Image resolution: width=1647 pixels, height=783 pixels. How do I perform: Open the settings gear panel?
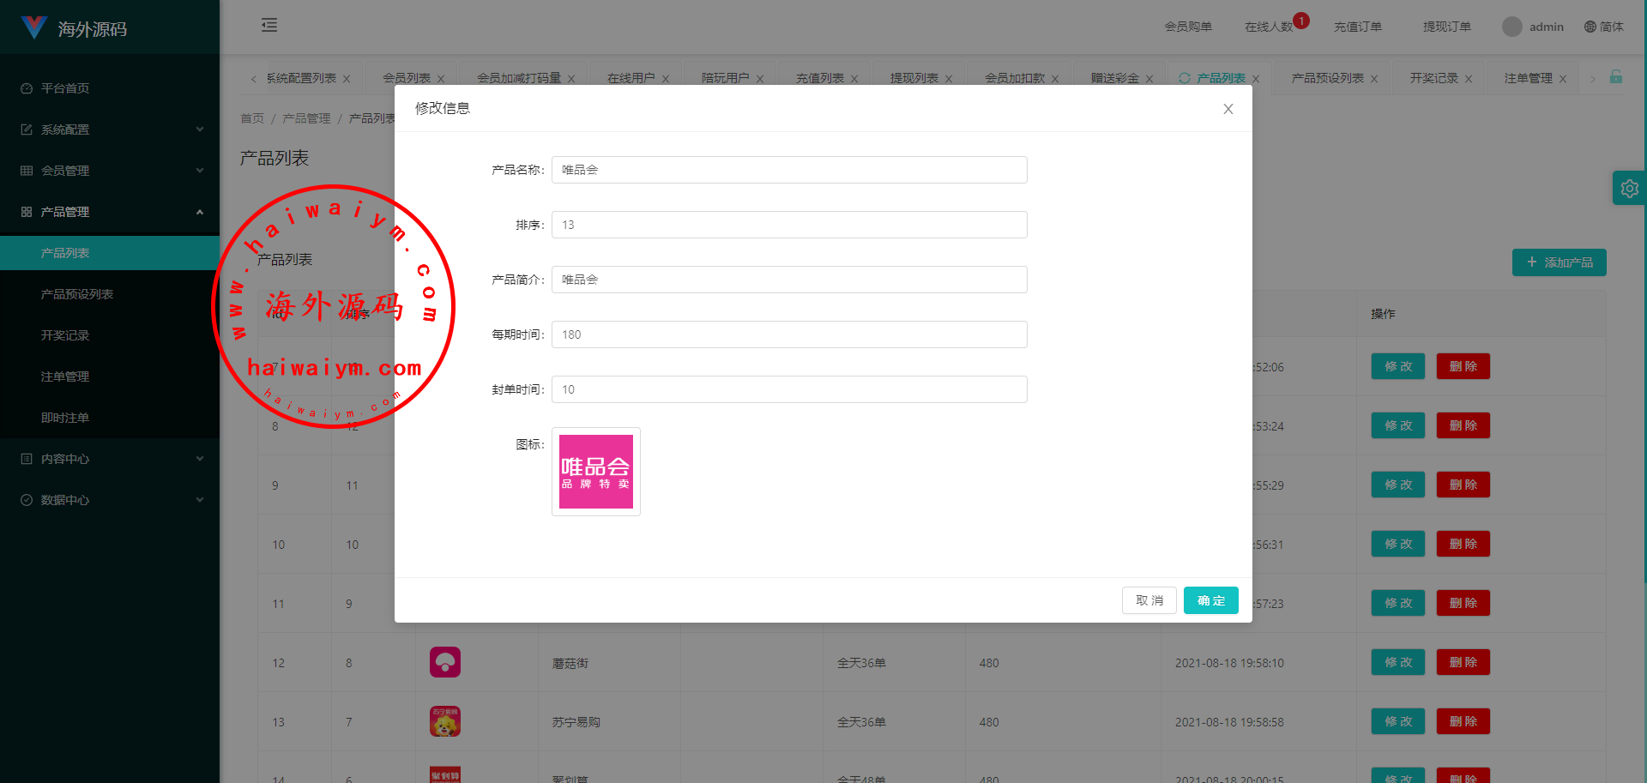pyautogui.click(x=1629, y=189)
